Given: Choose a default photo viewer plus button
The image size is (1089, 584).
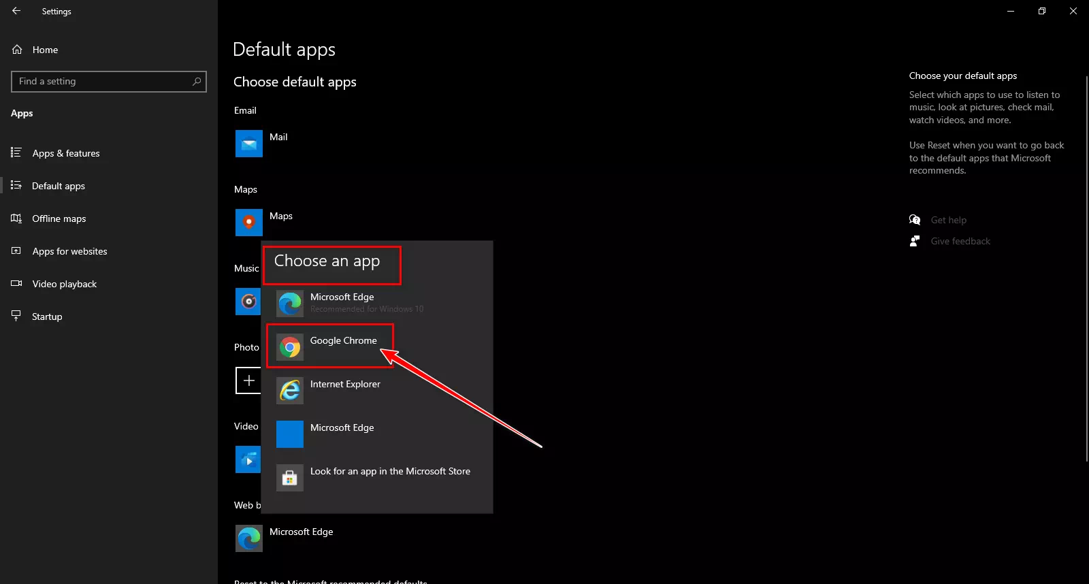Looking at the screenshot, I should (x=248, y=380).
